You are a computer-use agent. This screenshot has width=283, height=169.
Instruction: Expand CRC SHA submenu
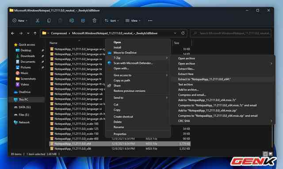click(222, 121)
